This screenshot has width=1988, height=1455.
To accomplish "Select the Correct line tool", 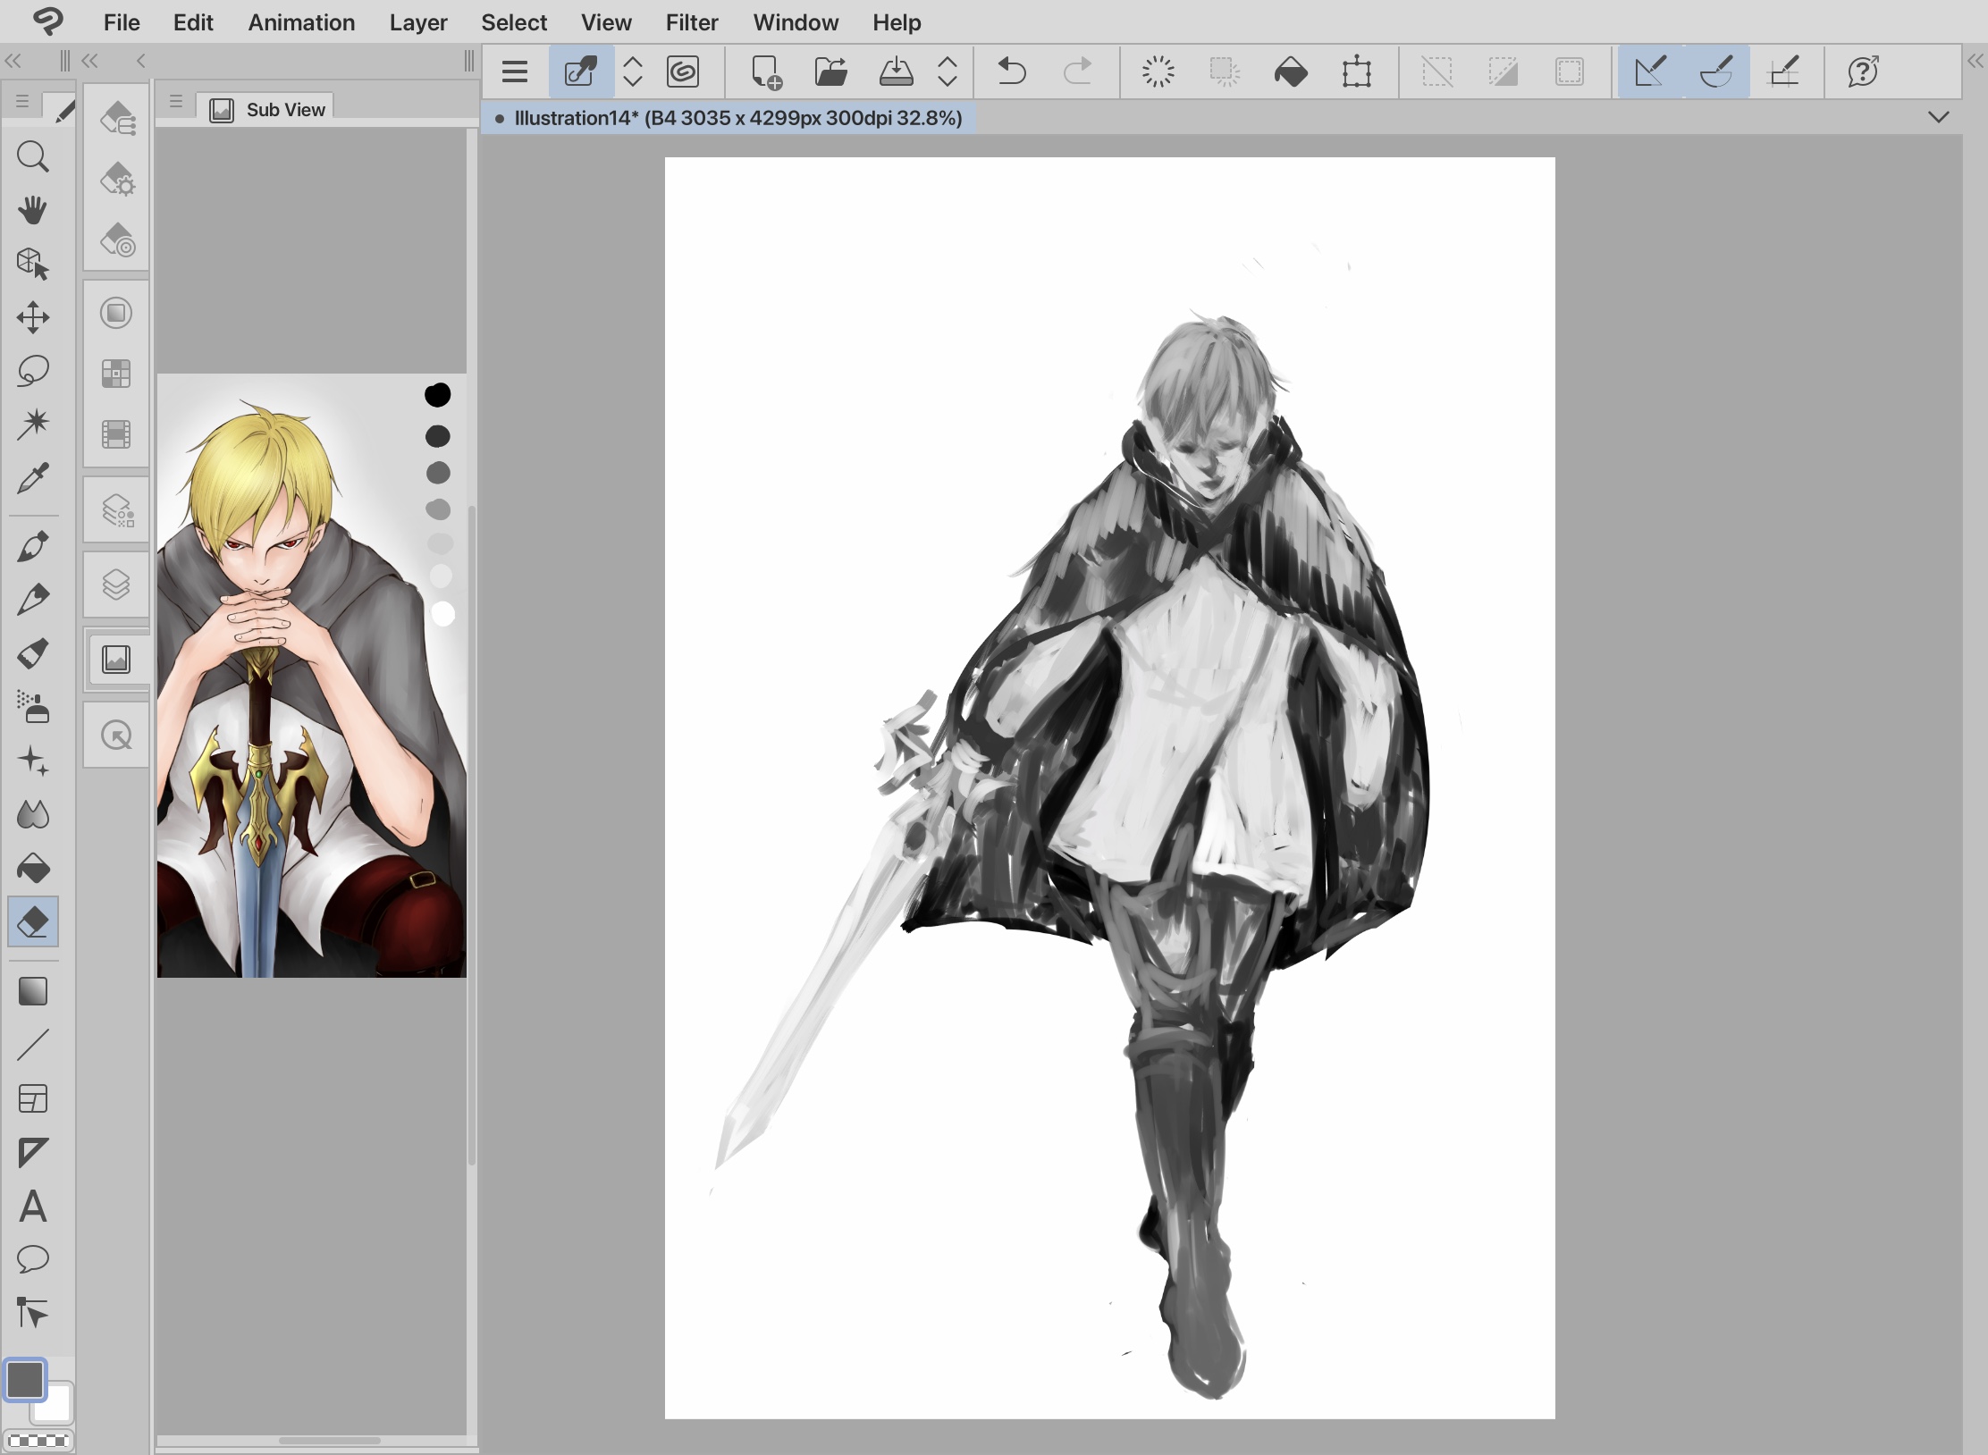I will coord(33,1313).
